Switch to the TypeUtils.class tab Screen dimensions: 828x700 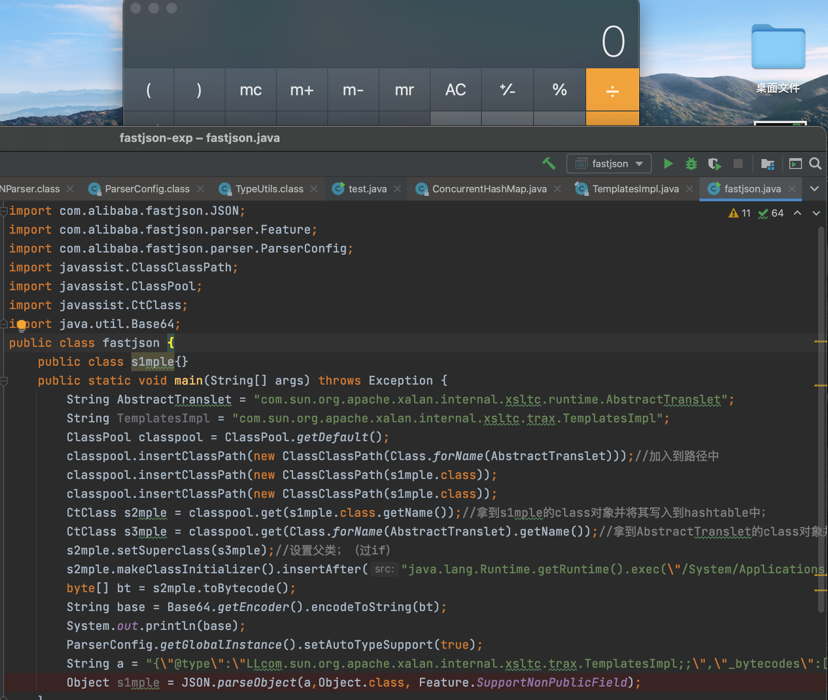(269, 189)
